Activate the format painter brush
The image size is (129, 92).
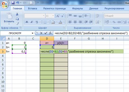pos(17,24)
